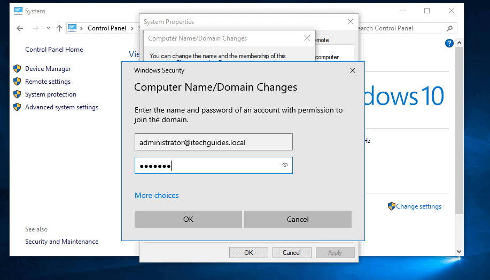Click the vertical scrollbar thumb in System window
This screenshot has height=280, width=490.
[459, 130]
